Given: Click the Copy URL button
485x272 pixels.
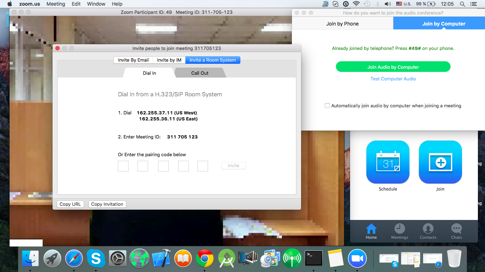Looking at the screenshot, I should [70, 204].
